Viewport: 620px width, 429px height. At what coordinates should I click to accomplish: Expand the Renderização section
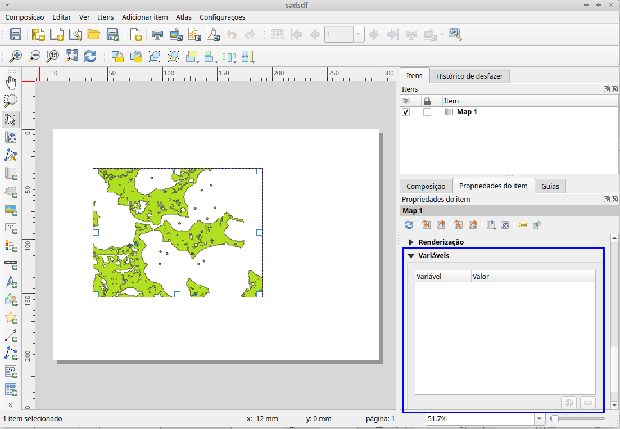tap(411, 242)
